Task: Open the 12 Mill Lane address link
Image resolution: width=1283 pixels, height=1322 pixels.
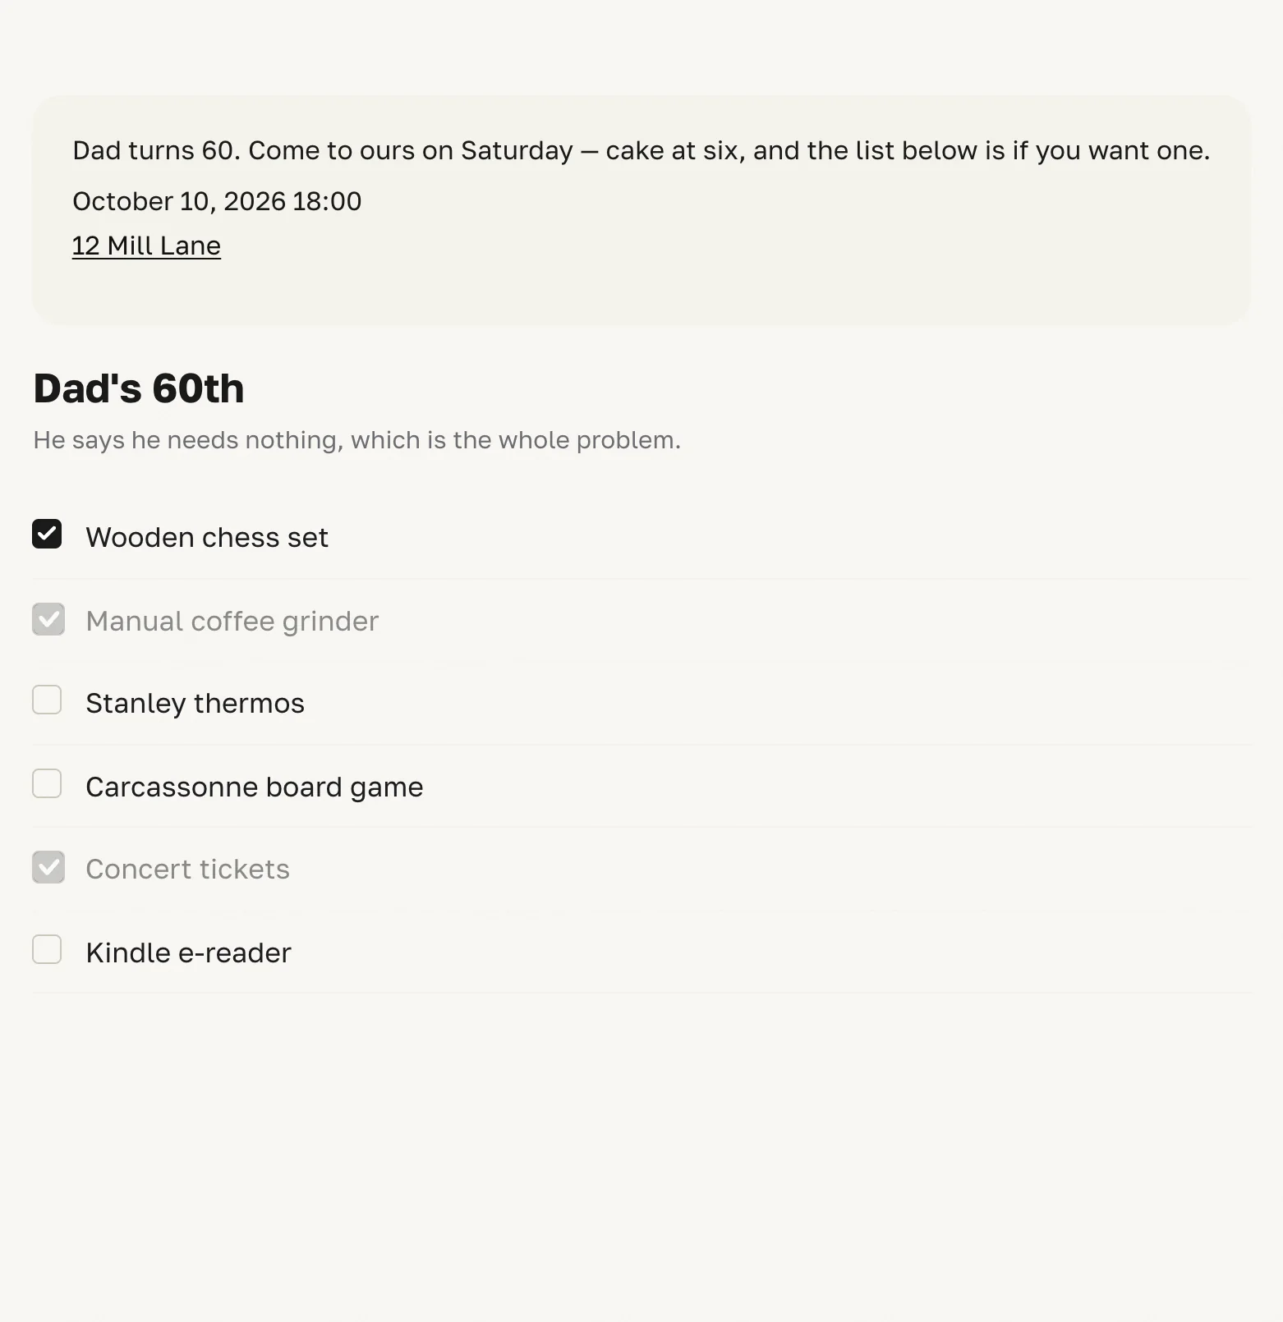Action: (x=146, y=246)
